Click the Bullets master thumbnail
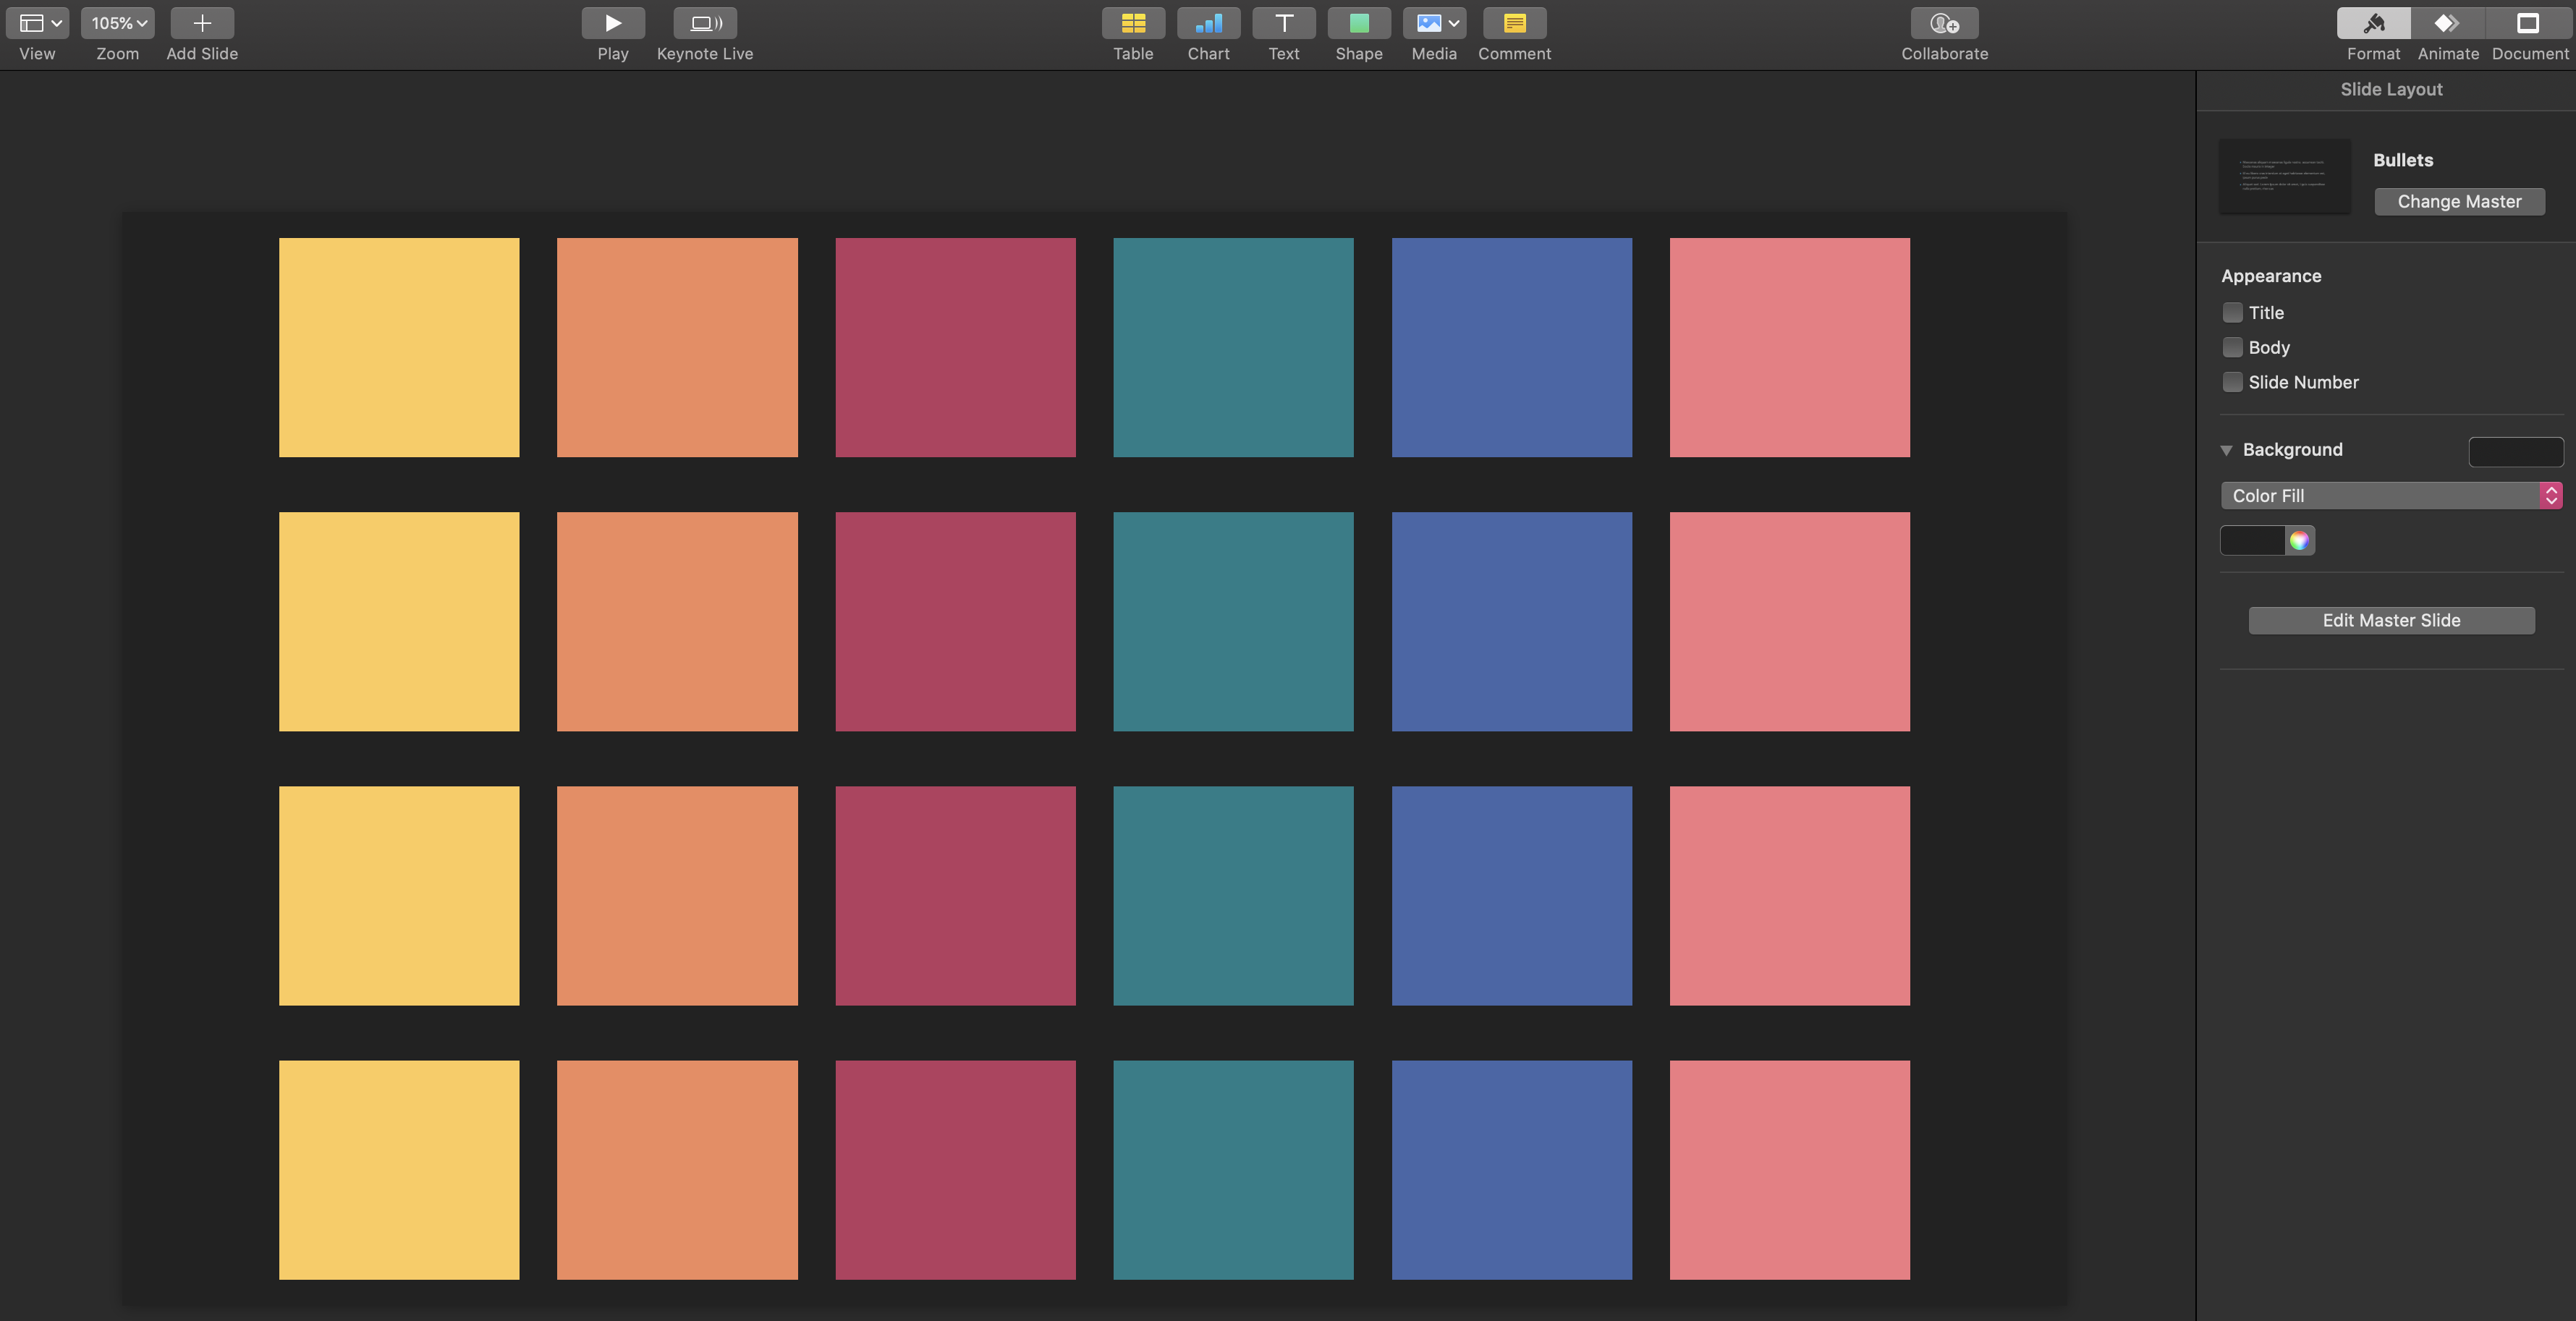Viewport: 2576px width, 1321px height. click(2284, 176)
